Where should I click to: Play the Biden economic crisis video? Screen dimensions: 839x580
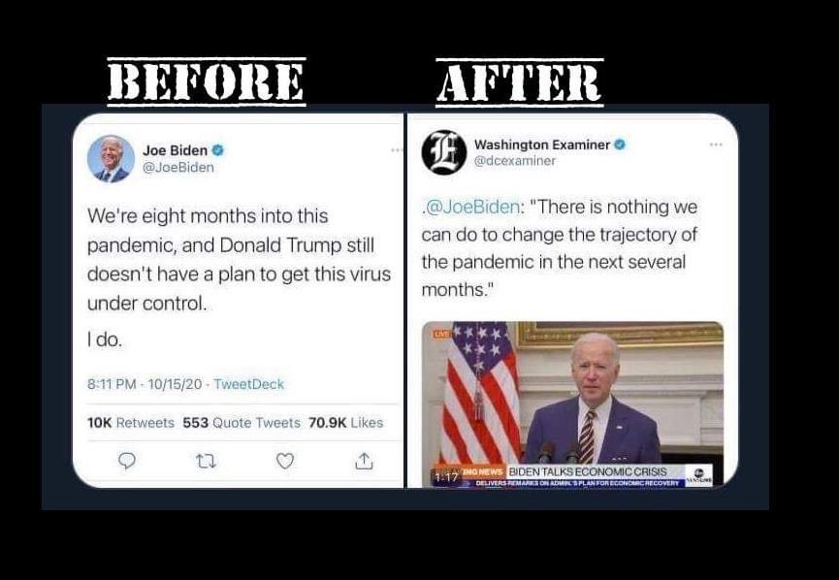[x=572, y=404]
